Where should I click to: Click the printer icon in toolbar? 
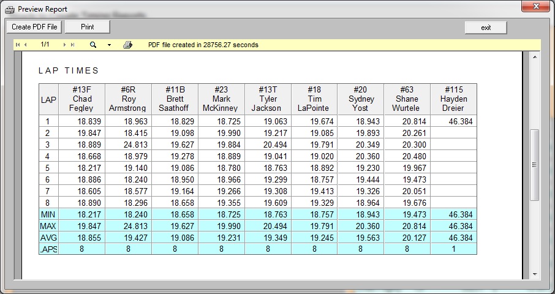[127, 45]
